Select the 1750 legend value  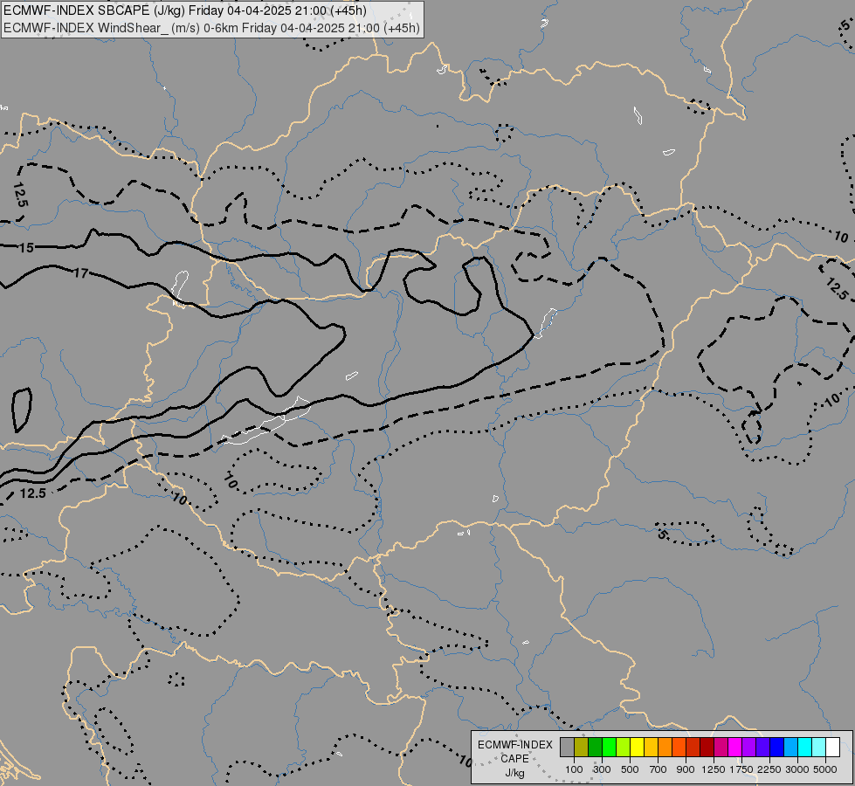click(x=741, y=769)
